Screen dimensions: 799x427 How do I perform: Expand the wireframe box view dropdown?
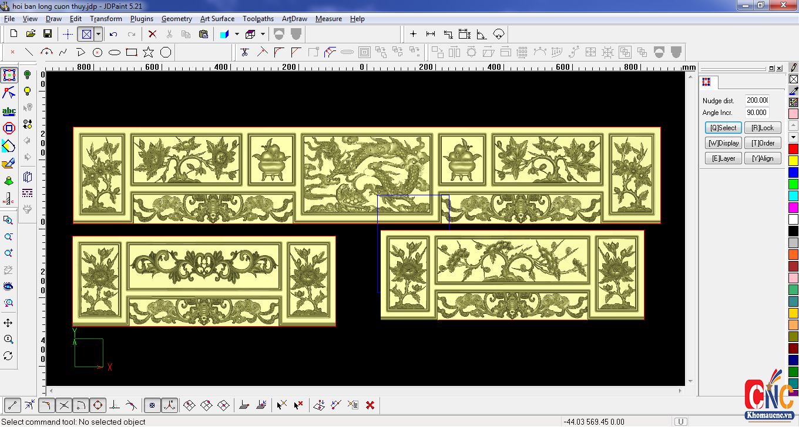tap(263, 34)
